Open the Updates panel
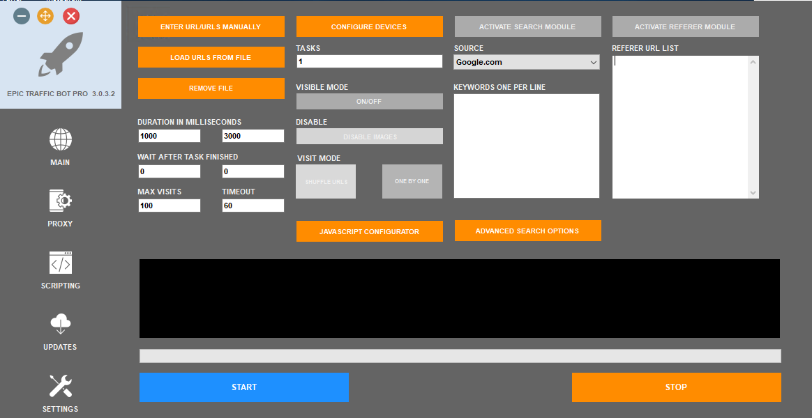 [60, 331]
